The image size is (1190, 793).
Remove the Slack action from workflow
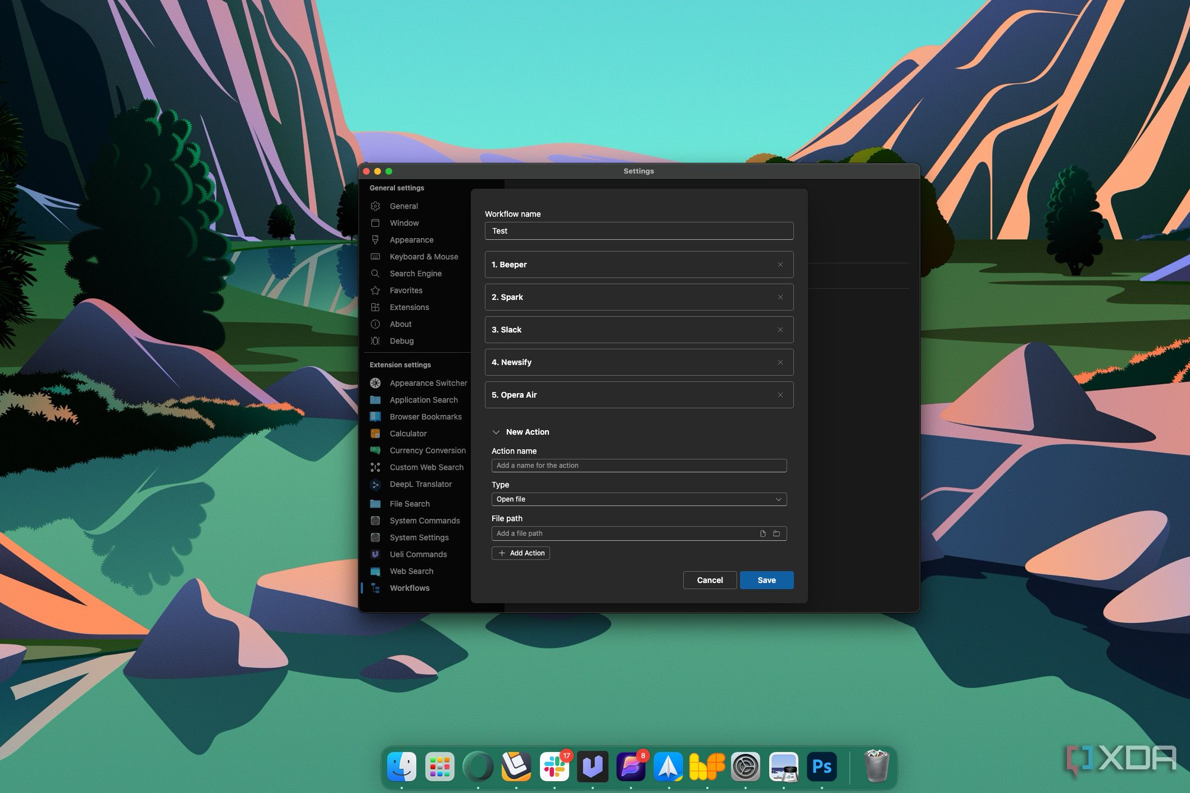point(780,329)
